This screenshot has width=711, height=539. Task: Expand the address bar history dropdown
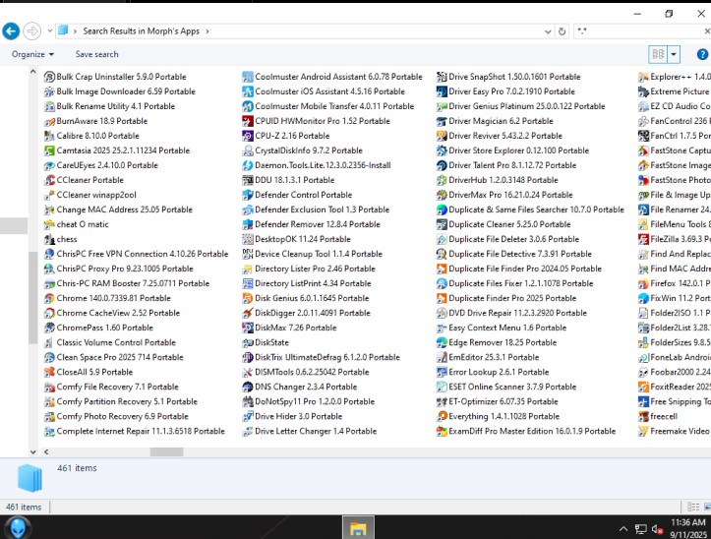tap(548, 31)
